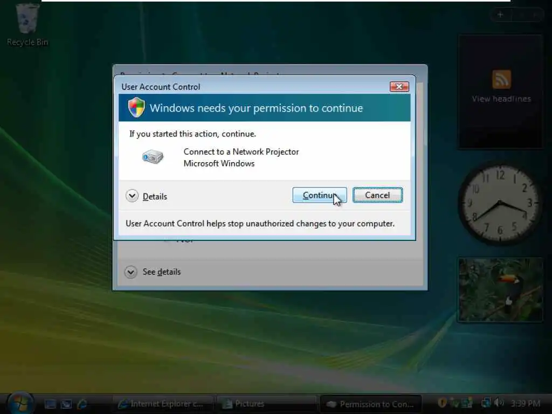
Task: Close the User Account Control dialog
Action: 399,86
